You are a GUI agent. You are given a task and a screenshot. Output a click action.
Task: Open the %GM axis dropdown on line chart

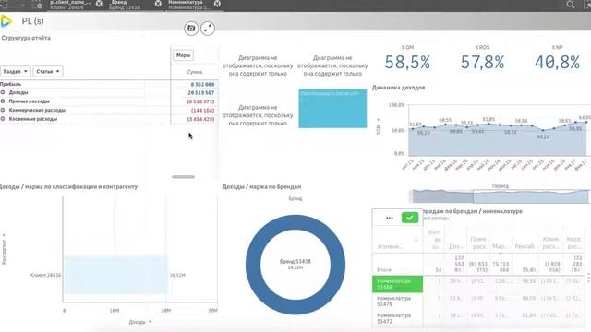coord(378,127)
